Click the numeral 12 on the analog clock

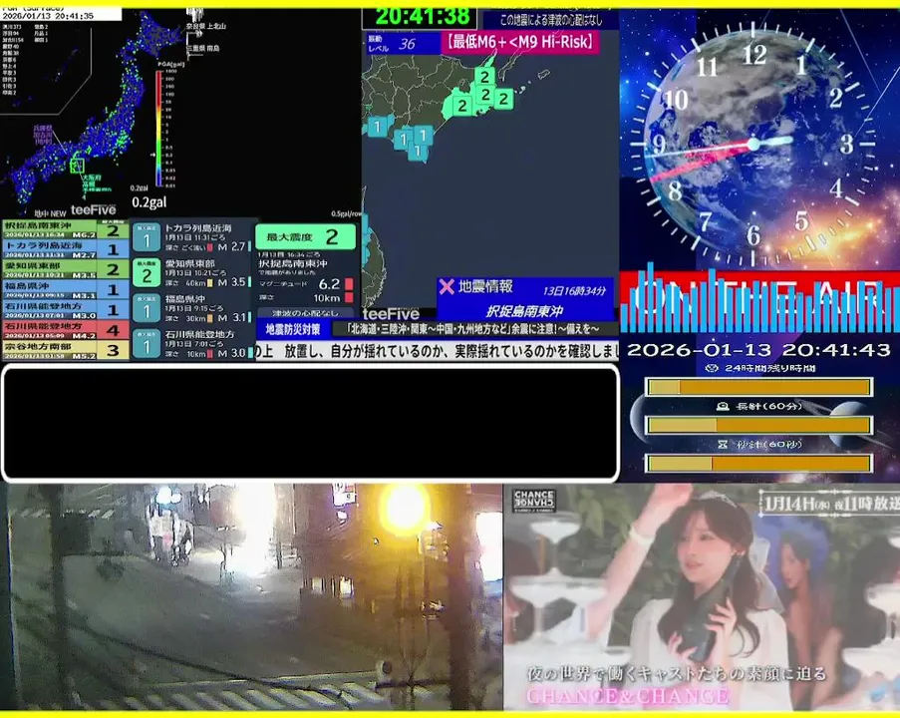754,55
